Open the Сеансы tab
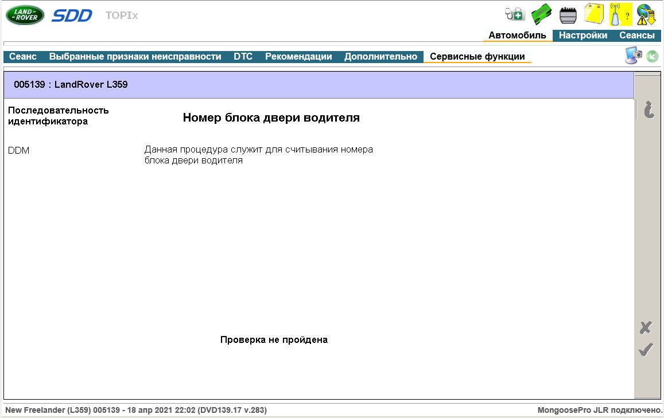The width and height of the screenshot is (664, 418). point(637,35)
